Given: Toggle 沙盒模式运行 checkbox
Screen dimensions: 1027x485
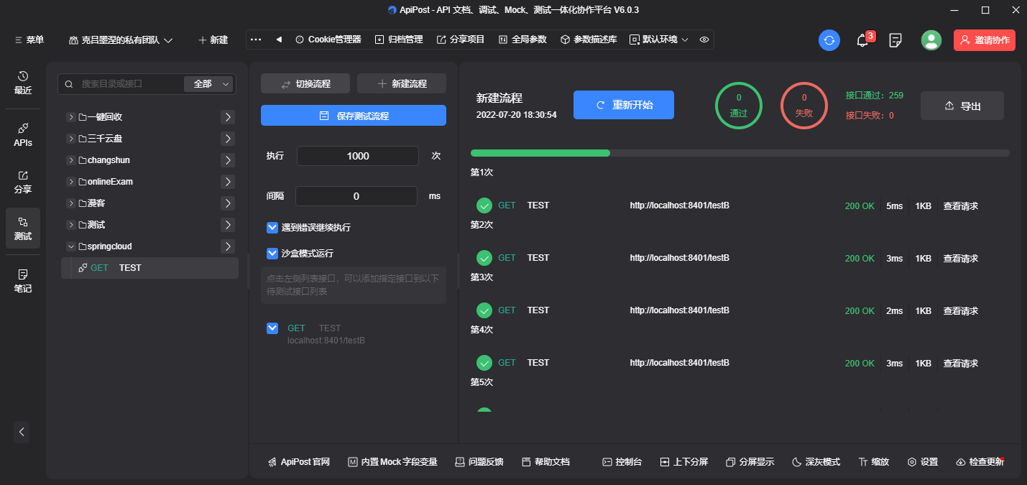Looking at the screenshot, I should click(x=272, y=254).
